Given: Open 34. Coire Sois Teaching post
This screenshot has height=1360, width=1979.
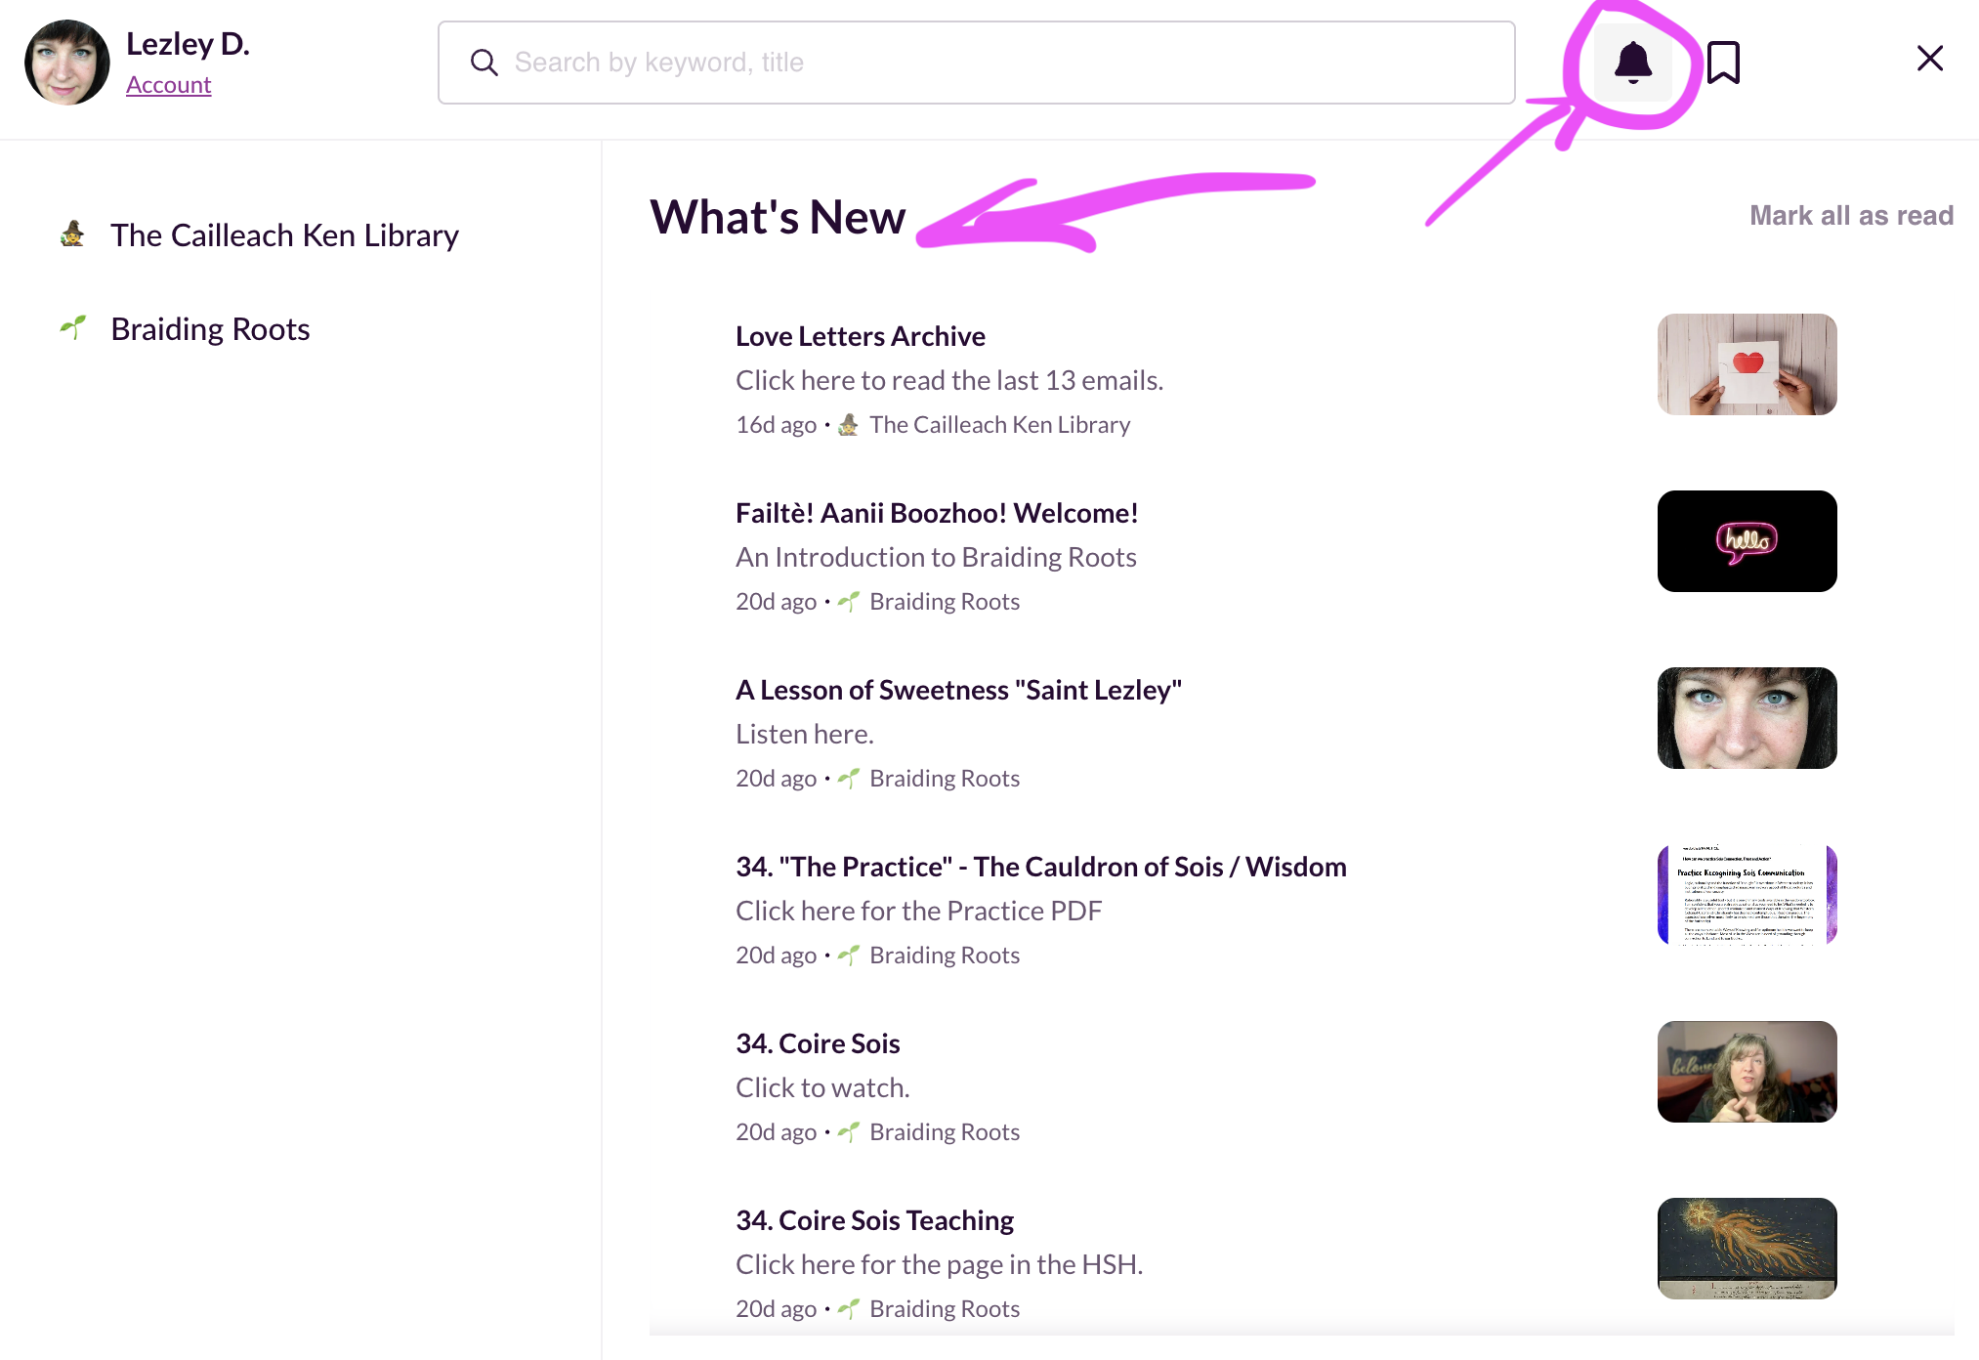Looking at the screenshot, I should pos(874,1220).
